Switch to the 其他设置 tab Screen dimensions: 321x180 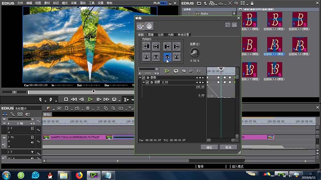tap(183, 35)
